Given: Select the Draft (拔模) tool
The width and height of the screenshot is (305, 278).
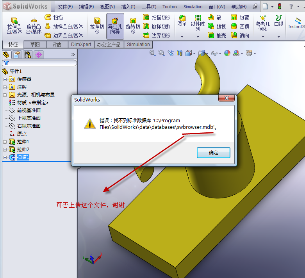Looking at the screenshot, I should (217, 27).
